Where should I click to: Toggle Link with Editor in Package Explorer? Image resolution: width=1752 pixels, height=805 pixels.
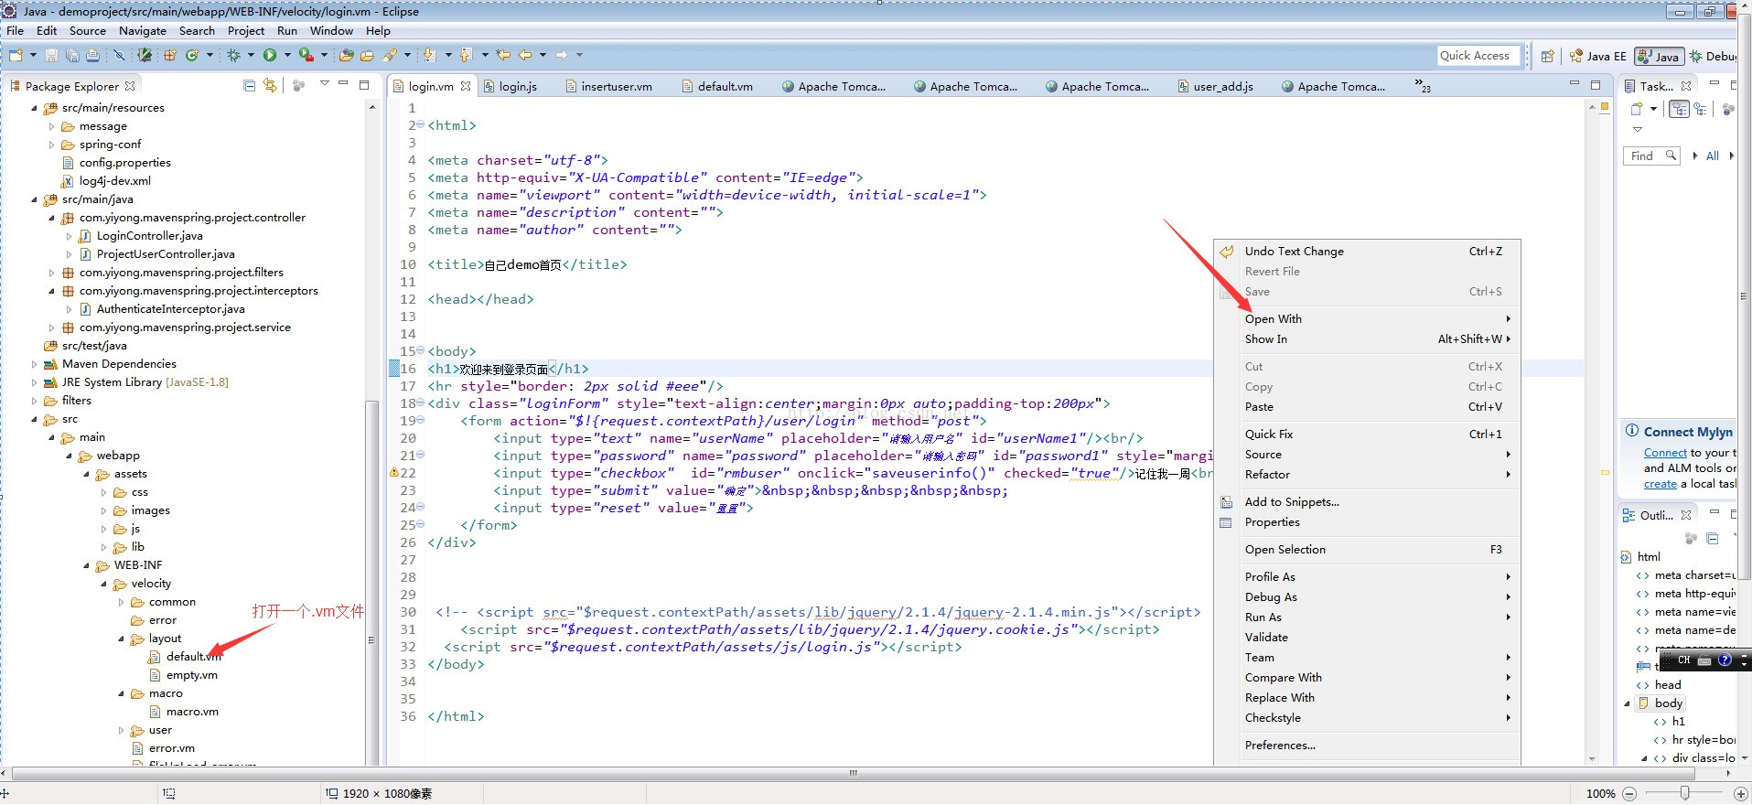click(x=270, y=85)
